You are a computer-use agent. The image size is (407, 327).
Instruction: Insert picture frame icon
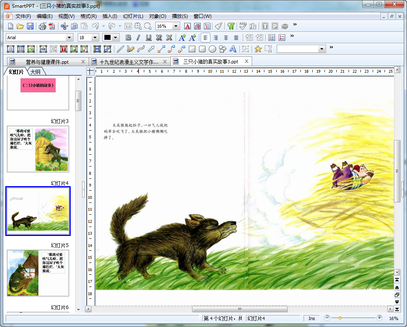31,49
